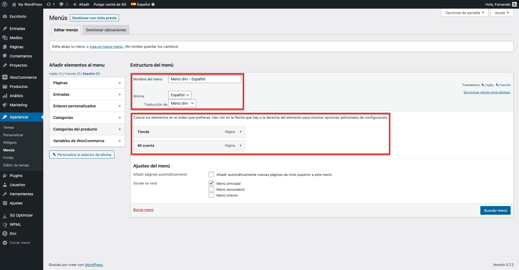
Task: Click the WordPress logo icon in admin bar
Action: 5,4
